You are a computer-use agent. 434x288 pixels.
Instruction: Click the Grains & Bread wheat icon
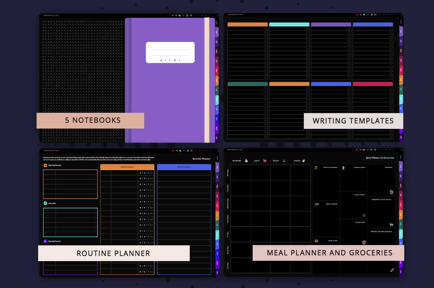coord(343,168)
